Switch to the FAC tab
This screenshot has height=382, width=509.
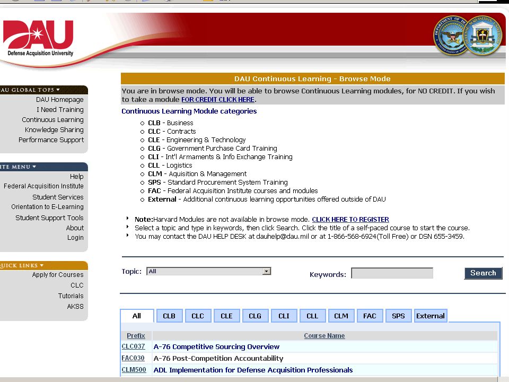(370, 316)
